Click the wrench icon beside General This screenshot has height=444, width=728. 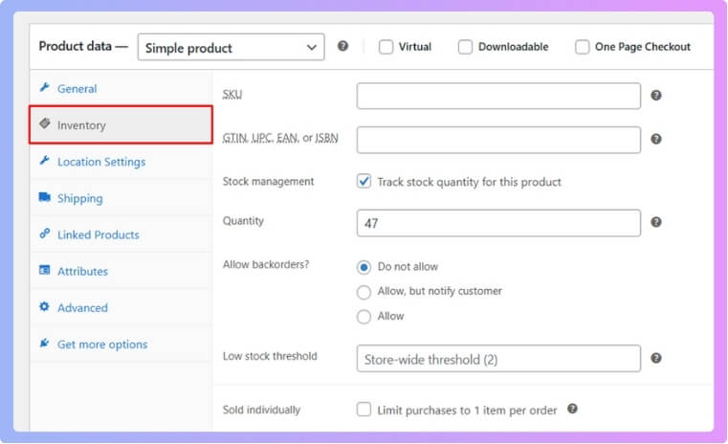click(45, 87)
